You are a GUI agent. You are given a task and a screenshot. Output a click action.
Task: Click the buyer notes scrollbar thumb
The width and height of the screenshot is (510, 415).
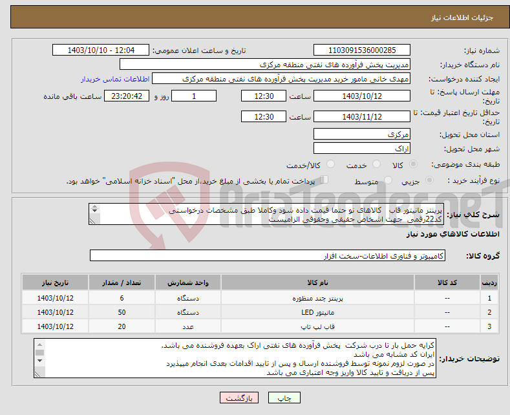click(x=39, y=352)
